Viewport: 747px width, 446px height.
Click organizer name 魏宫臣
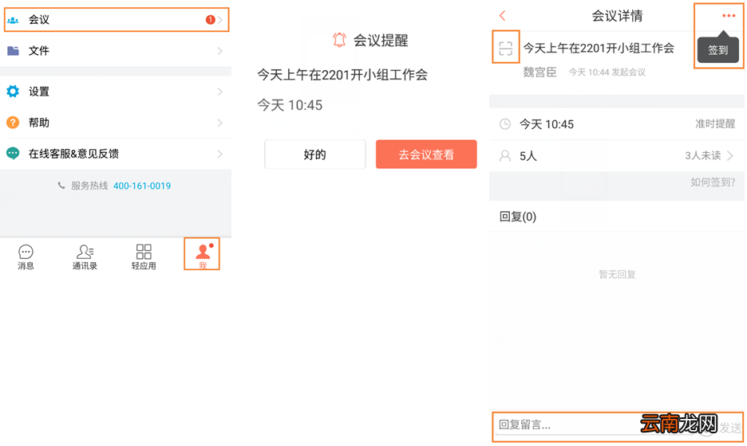point(539,72)
